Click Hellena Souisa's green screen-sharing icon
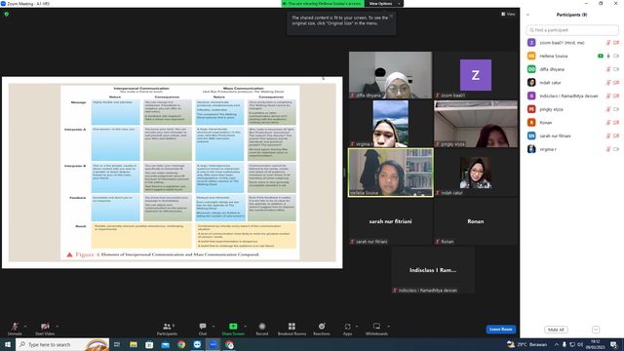This screenshot has width=624, height=351. [x=601, y=57]
